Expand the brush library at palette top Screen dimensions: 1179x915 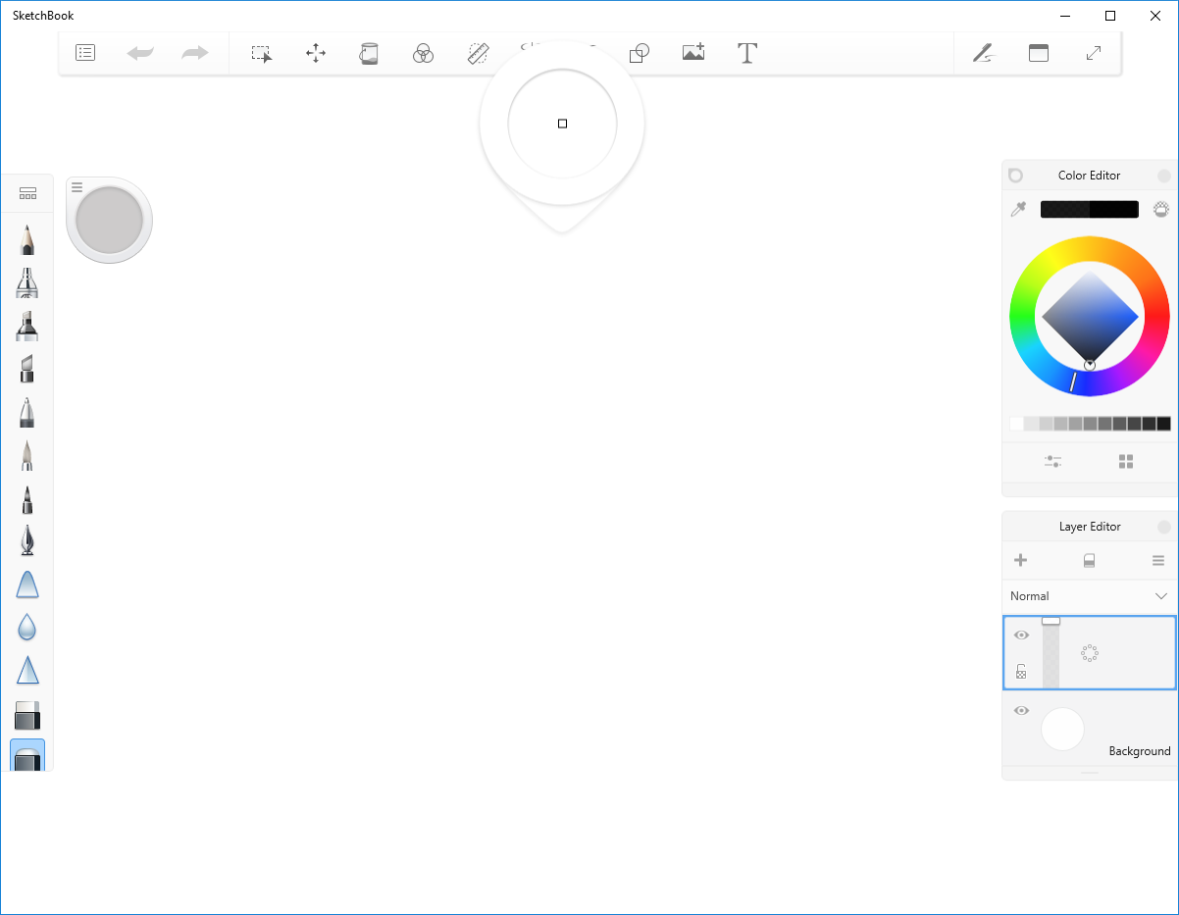27,193
